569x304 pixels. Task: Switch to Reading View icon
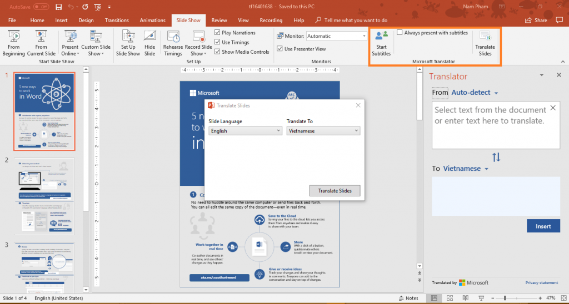tap(465, 298)
